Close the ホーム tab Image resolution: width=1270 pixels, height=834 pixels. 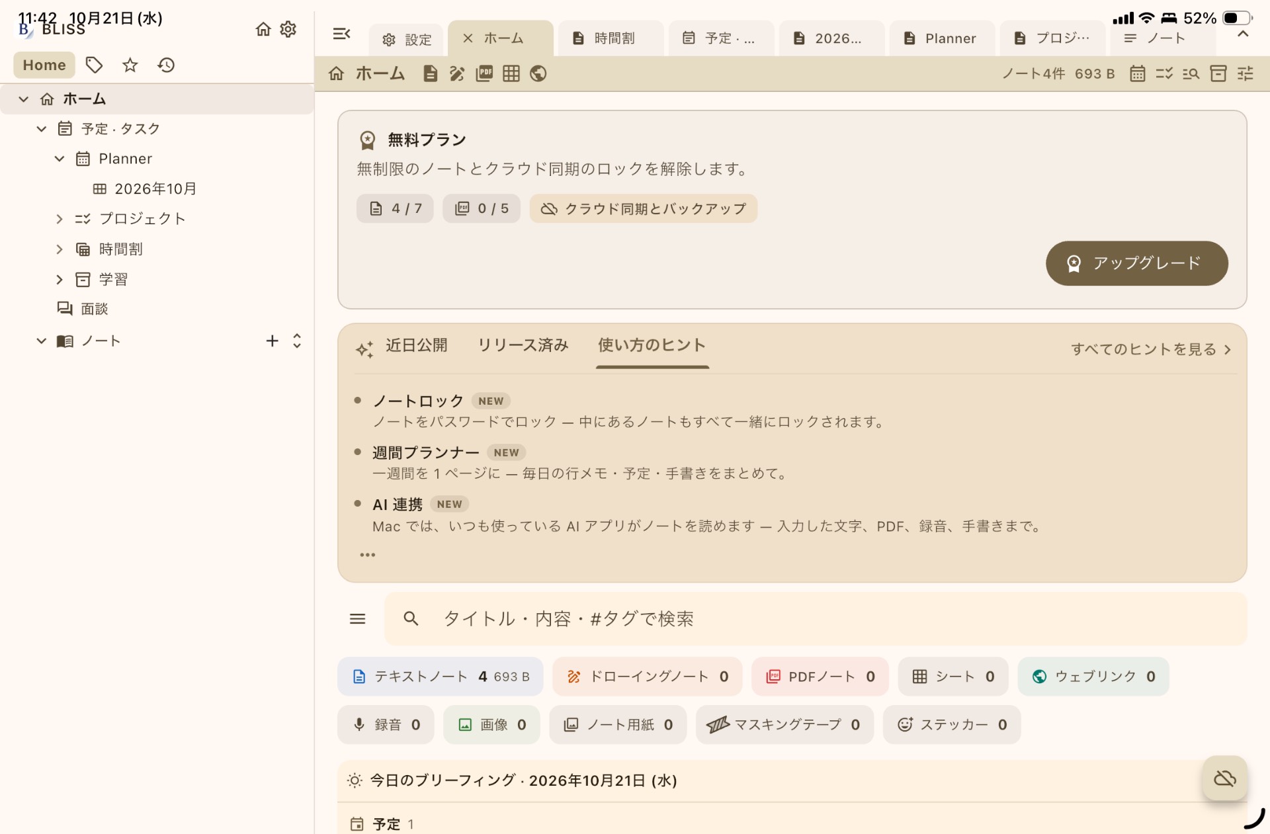pos(468,38)
